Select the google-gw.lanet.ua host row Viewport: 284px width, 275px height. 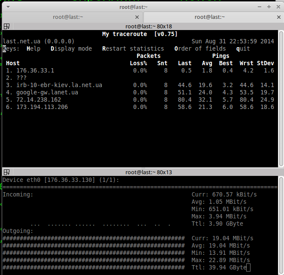[x=47, y=92]
